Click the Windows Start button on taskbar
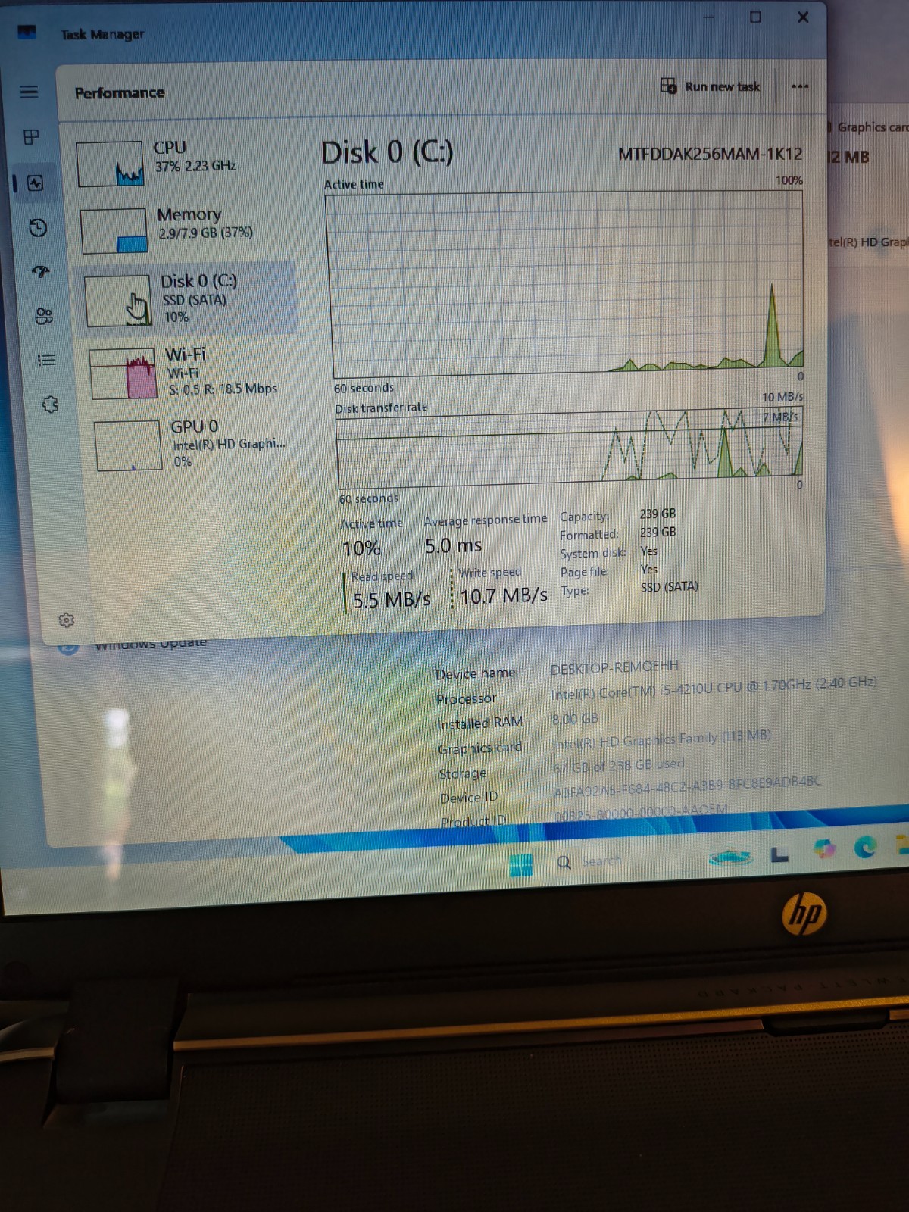 [x=521, y=864]
